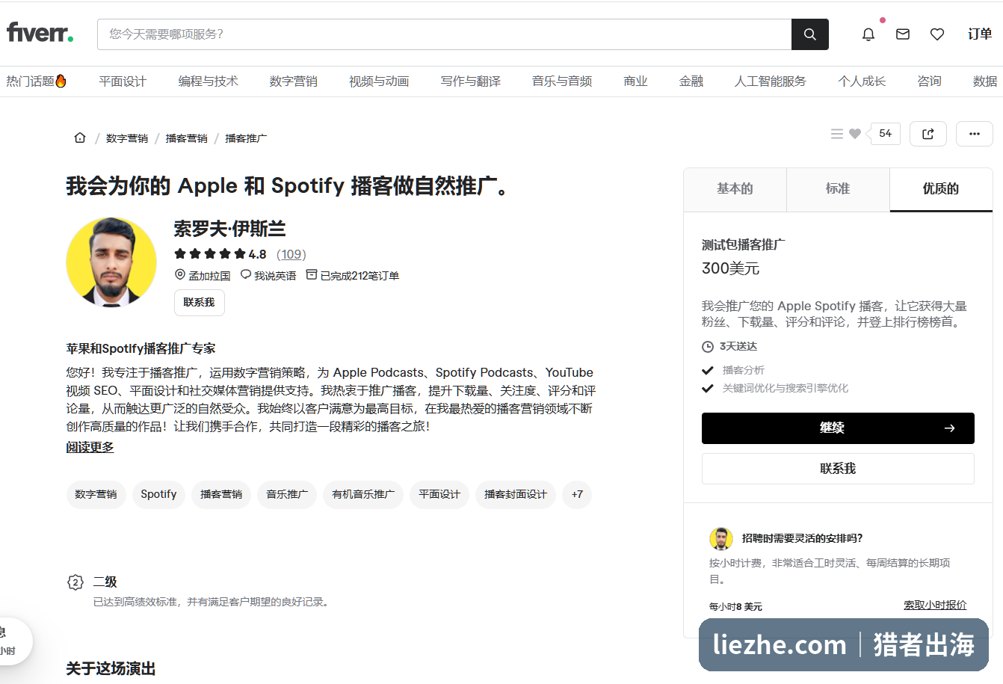Screen dimensions: 1003x684
Task: Expand the +7 more tags chip
Action: coord(577,494)
